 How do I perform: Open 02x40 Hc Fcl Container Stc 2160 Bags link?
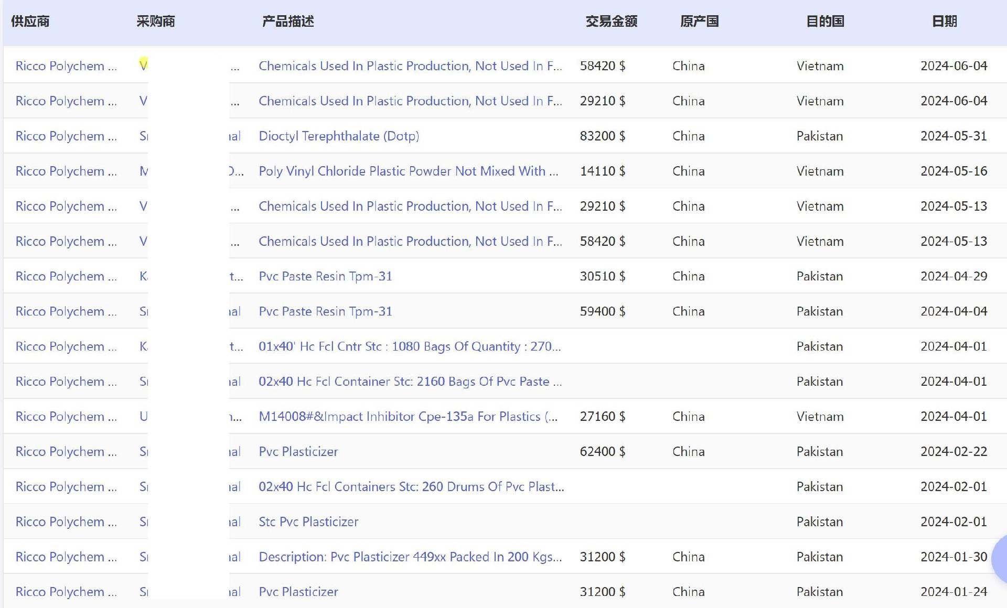coord(410,382)
